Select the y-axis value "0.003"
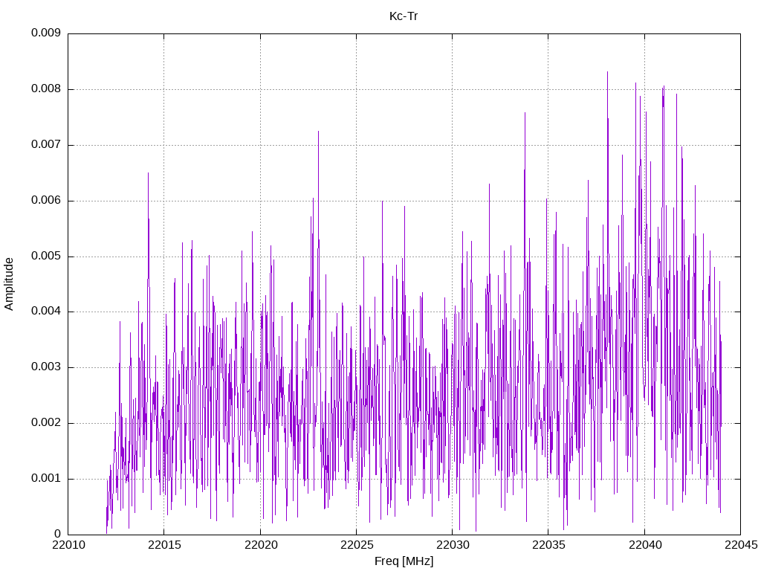Screen dimensions: 761x571 46,367
